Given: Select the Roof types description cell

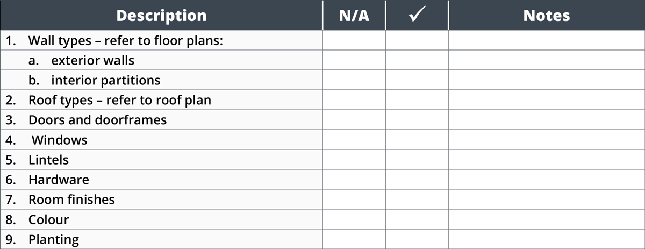Looking at the screenshot, I should pyautogui.click(x=161, y=100).
